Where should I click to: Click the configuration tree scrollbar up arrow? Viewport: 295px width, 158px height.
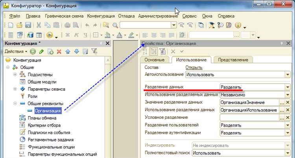[108, 60]
